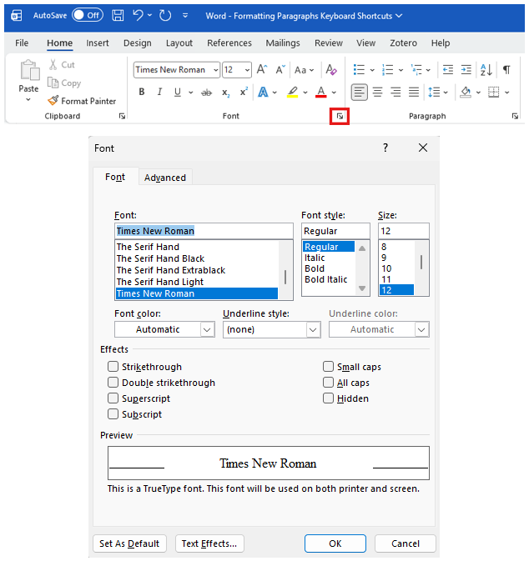Select Bold Italic in Font style list
This screenshot has width=529, height=561.
pyautogui.click(x=326, y=279)
